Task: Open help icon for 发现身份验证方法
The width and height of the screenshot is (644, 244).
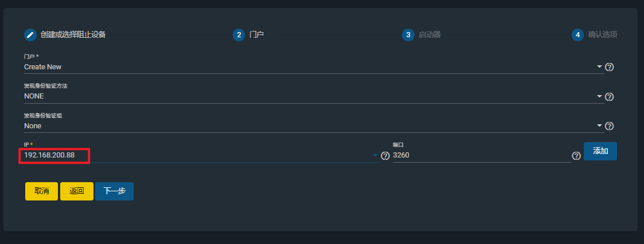Action: coord(610,97)
